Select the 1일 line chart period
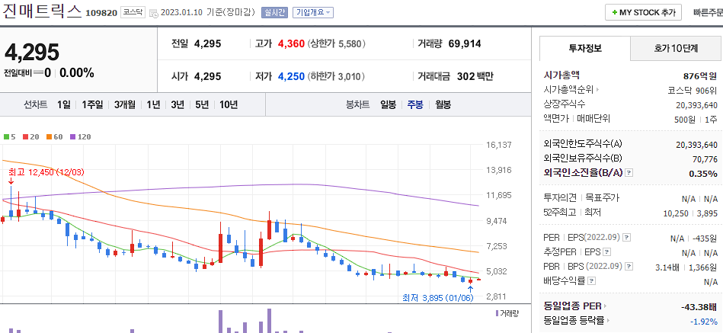Image resolution: width=723 pixels, height=333 pixels. tap(64, 104)
